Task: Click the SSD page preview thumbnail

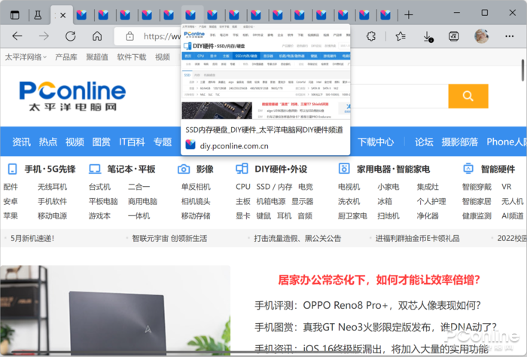Action: pos(266,72)
